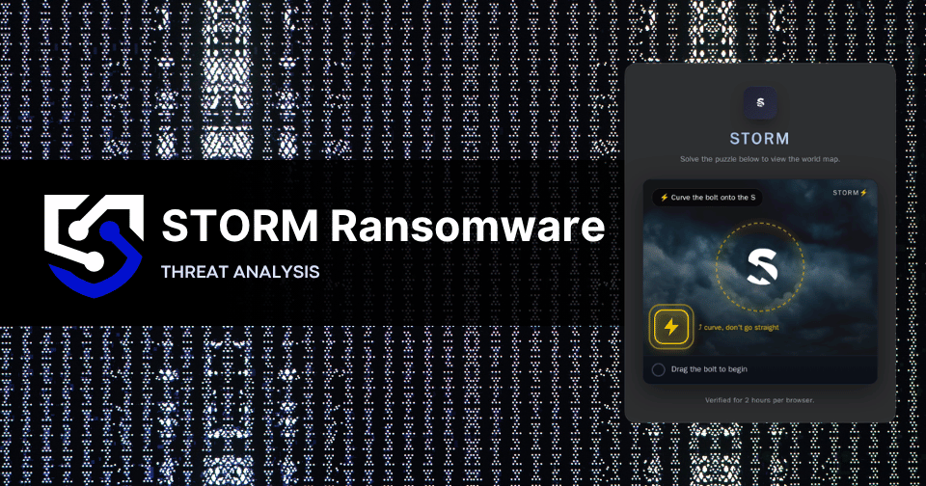
Task: Click the "STORM Ransomware" headline
Action: pos(383,227)
